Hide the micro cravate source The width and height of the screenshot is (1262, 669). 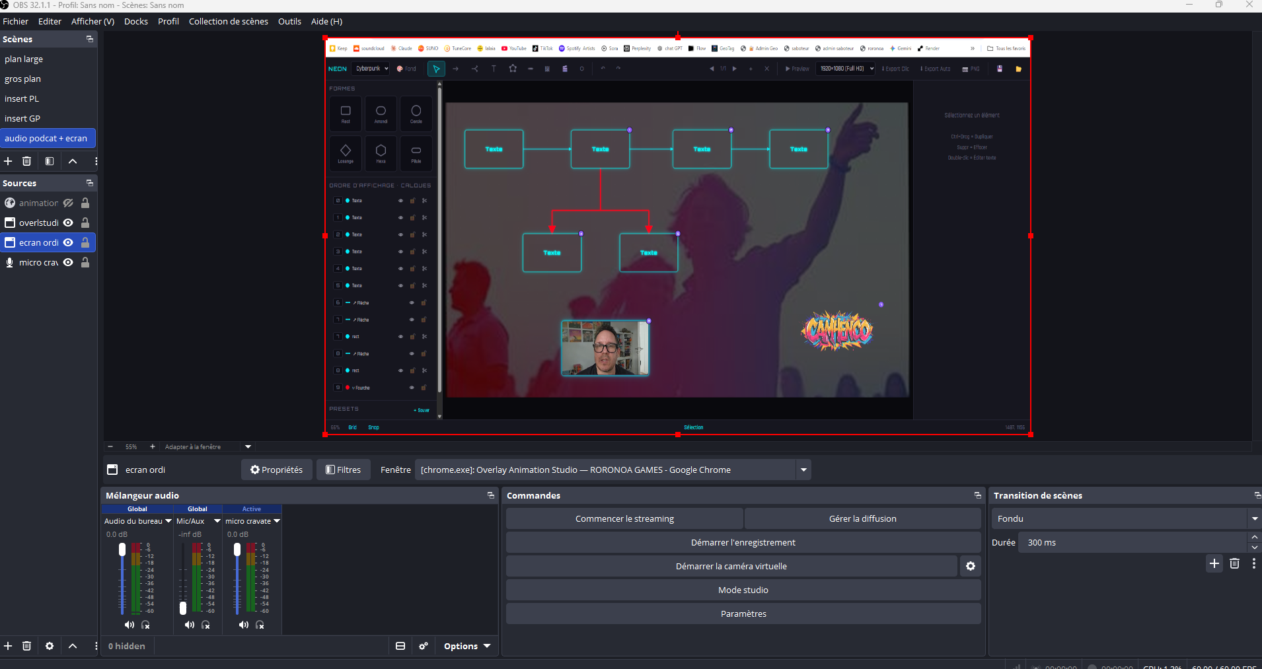tap(68, 262)
